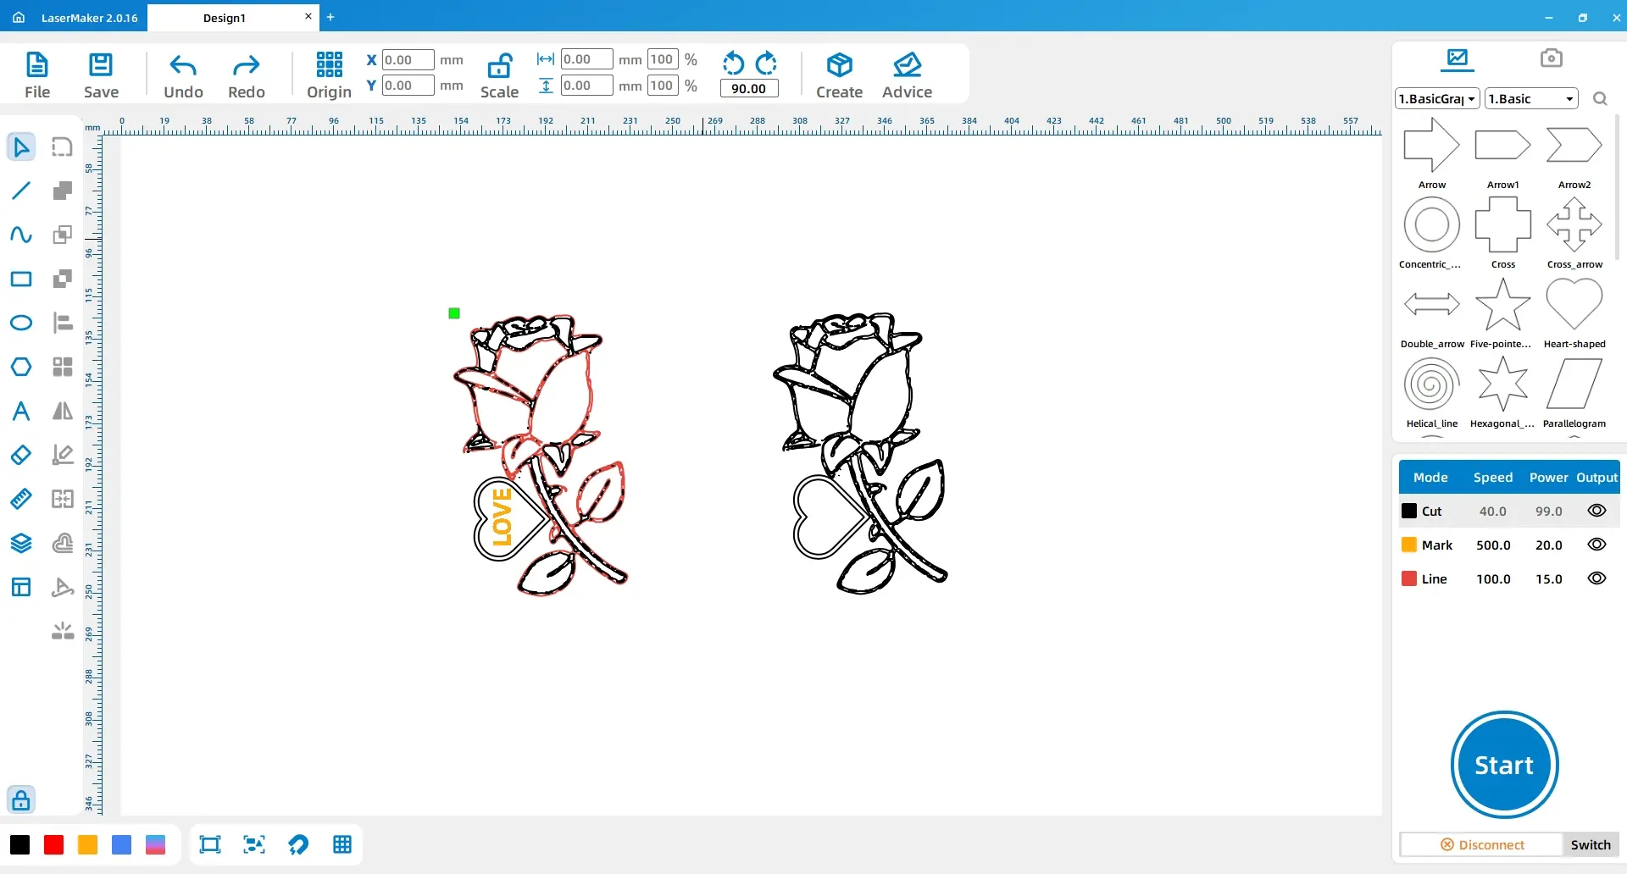Click the Y coordinate input field
The image size is (1627, 874).
pos(408,86)
